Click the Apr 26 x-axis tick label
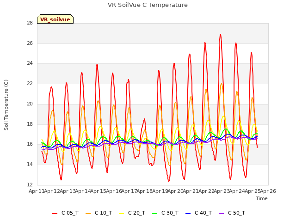 pos(268,191)
